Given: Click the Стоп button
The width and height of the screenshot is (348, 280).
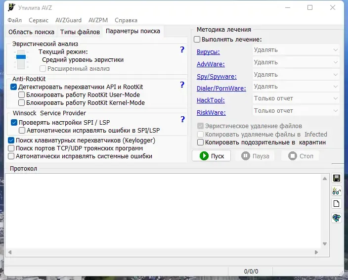Looking at the screenshot, I should (301, 156).
